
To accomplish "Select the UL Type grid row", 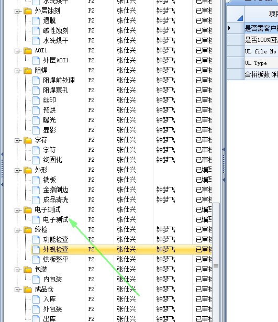I will coord(261,63).
